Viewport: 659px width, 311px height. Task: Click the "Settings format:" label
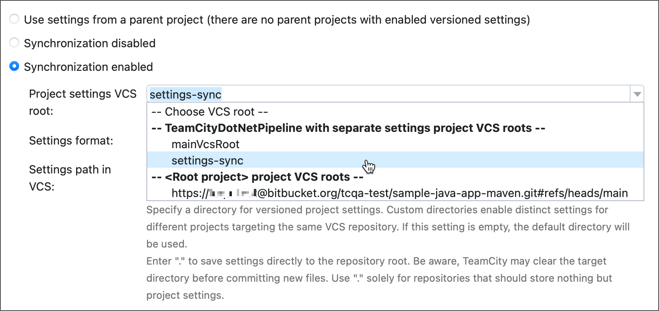coord(71,141)
